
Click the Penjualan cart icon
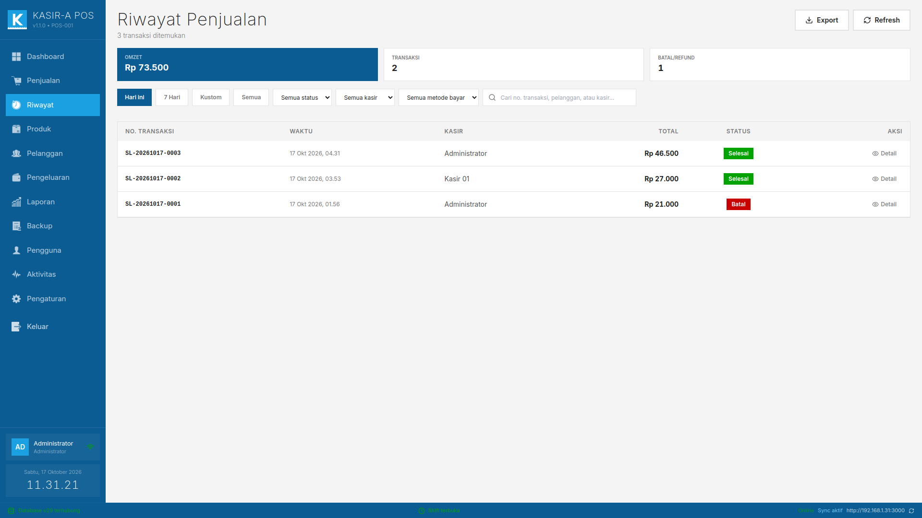point(16,81)
